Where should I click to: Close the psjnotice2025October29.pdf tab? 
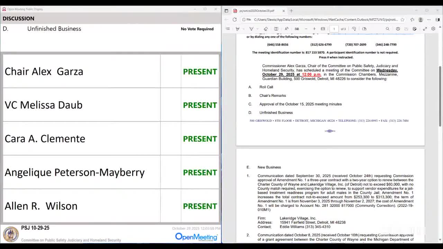tap(283, 11)
